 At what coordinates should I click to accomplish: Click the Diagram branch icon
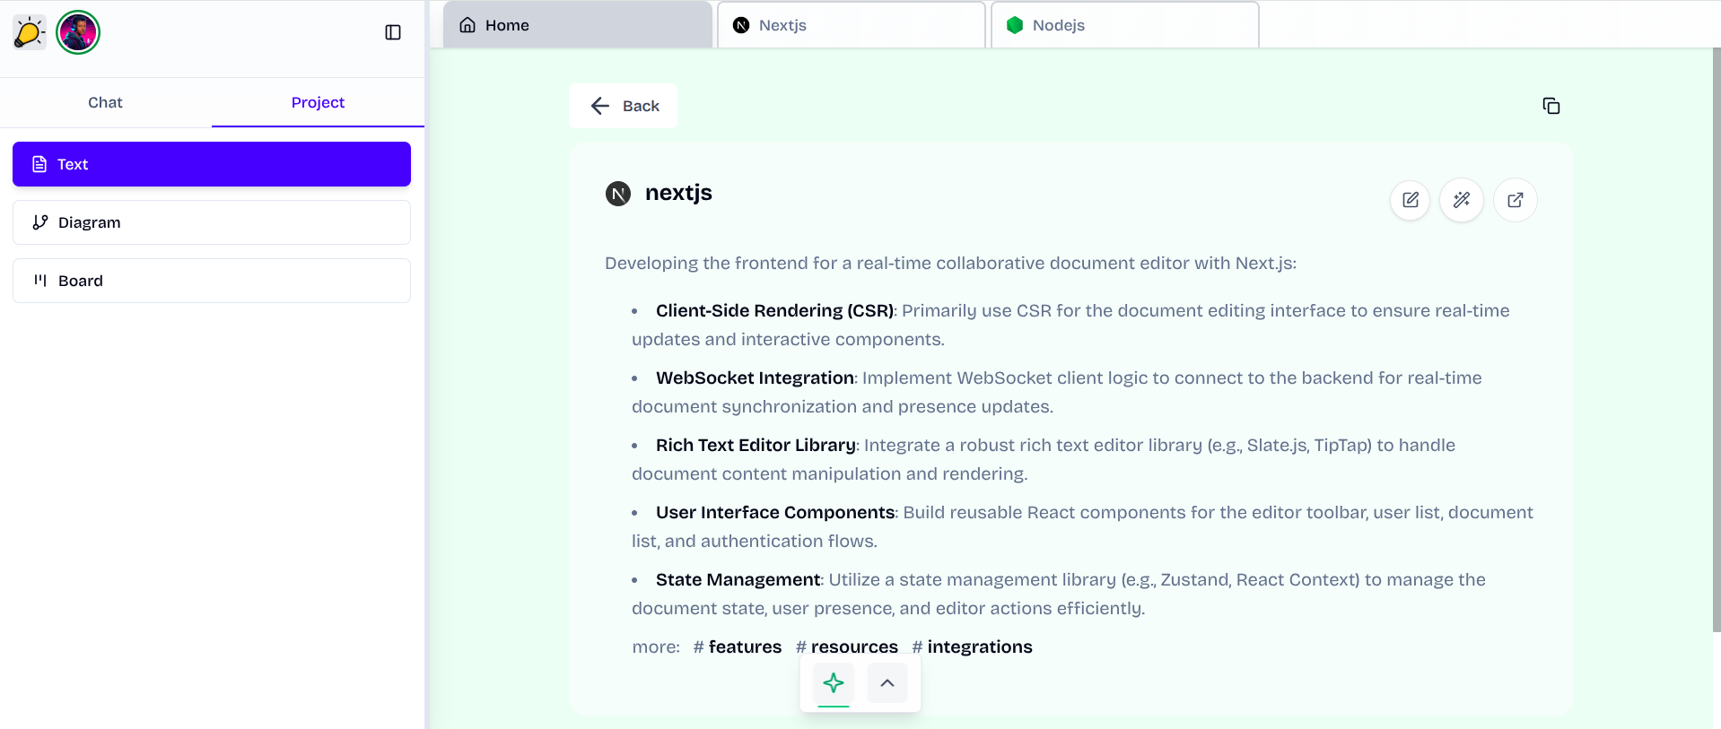pyautogui.click(x=40, y=222)
